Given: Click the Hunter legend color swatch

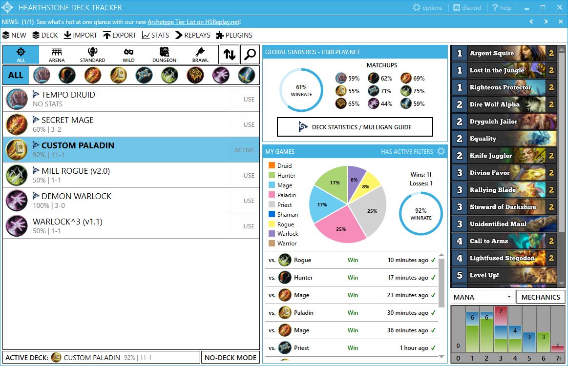Looking at the screenshot, I should [272, 175].
